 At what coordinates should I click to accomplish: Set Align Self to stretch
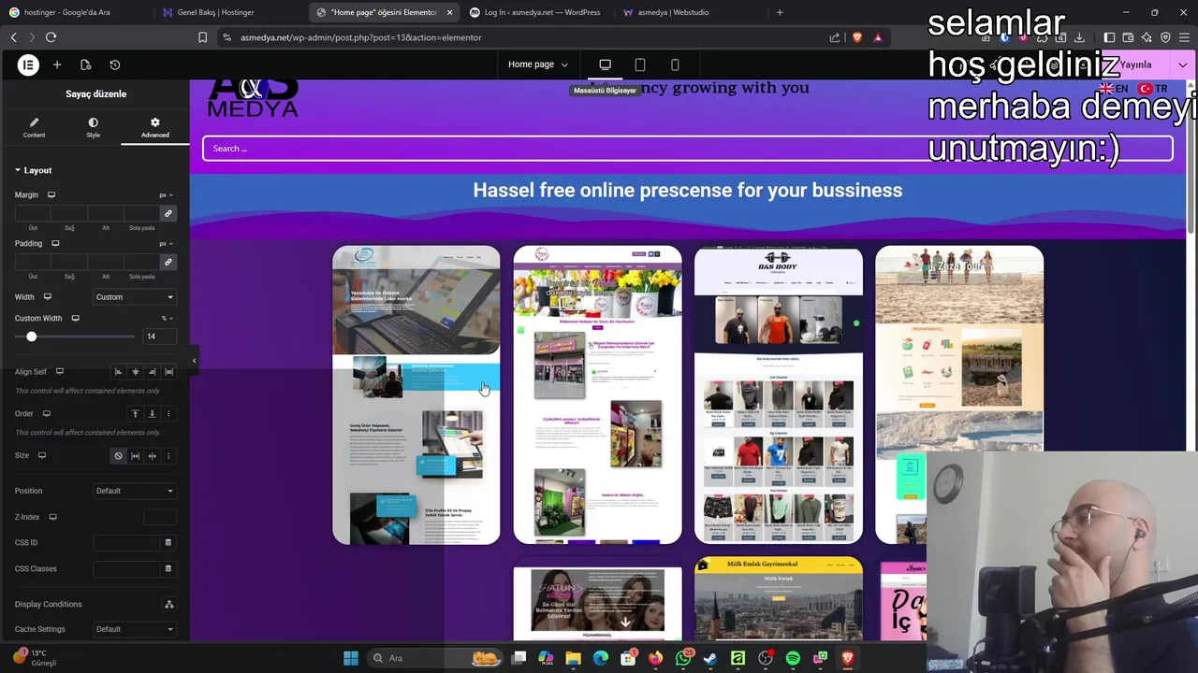click(x=168, y=372)
